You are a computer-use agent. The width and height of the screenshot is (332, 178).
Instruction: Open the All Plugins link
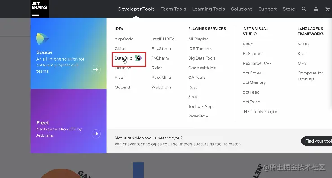pyautogui.click(x=198, y=39)
